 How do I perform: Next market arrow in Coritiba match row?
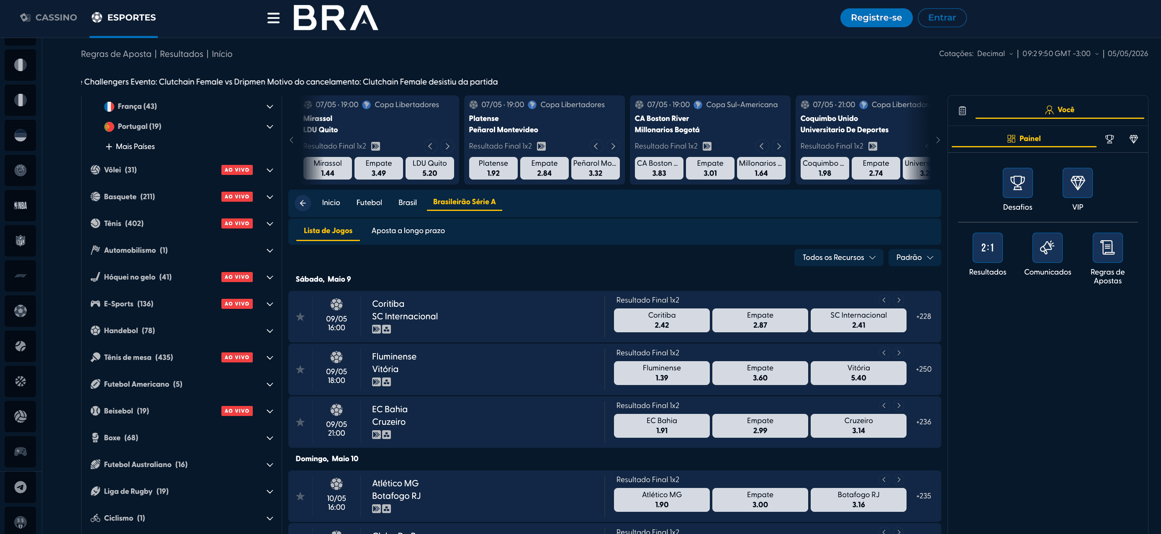(x=899, y=300)
